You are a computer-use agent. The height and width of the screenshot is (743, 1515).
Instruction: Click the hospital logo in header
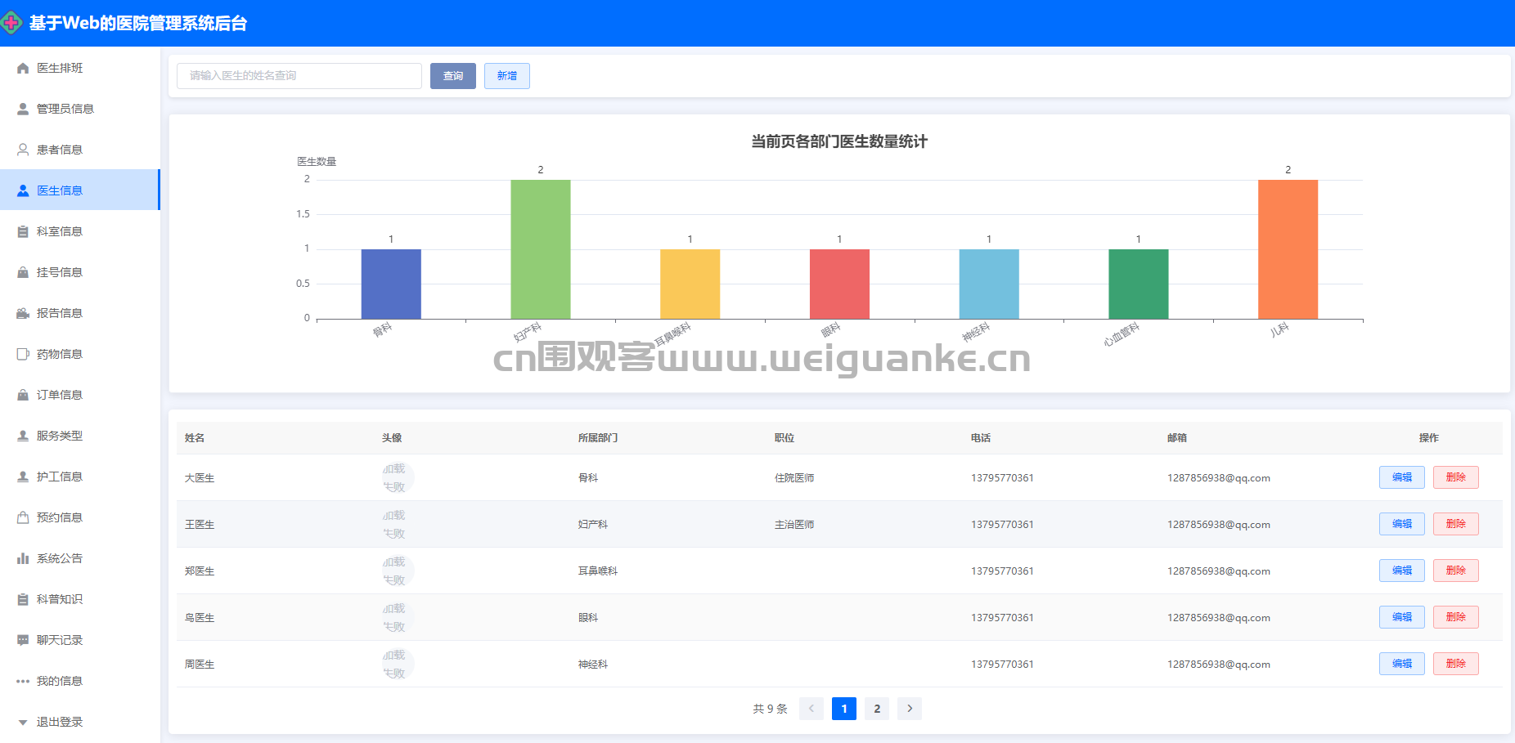(11, 23)
